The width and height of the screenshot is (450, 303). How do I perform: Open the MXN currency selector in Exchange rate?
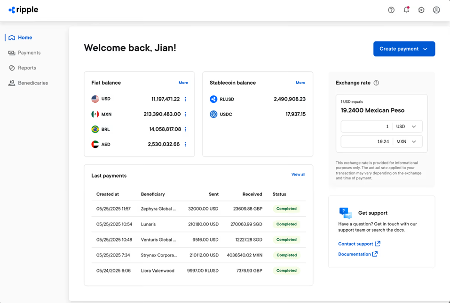tap(408, 141)
